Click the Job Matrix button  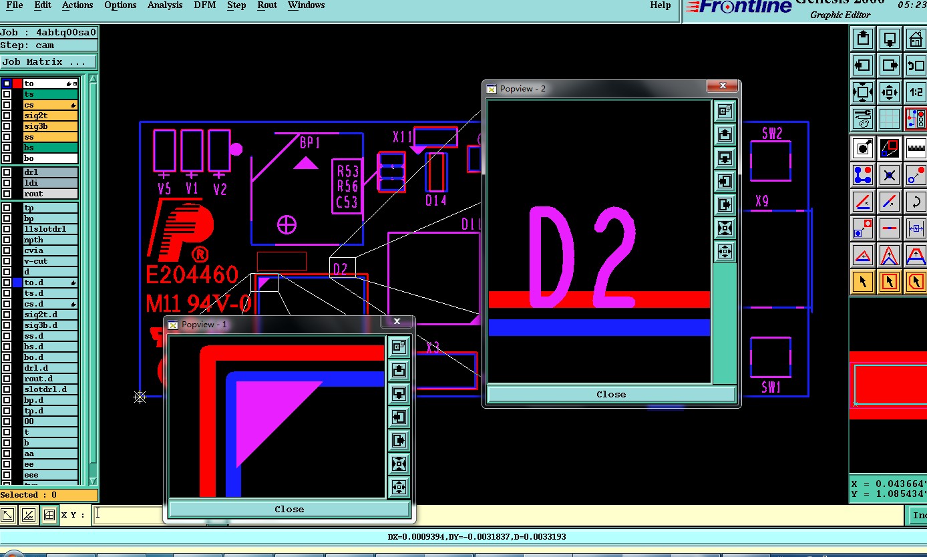49,61
